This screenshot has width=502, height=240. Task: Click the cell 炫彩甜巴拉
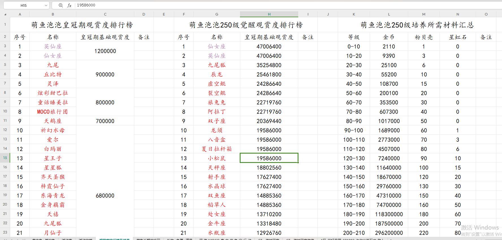pos(53,93)
